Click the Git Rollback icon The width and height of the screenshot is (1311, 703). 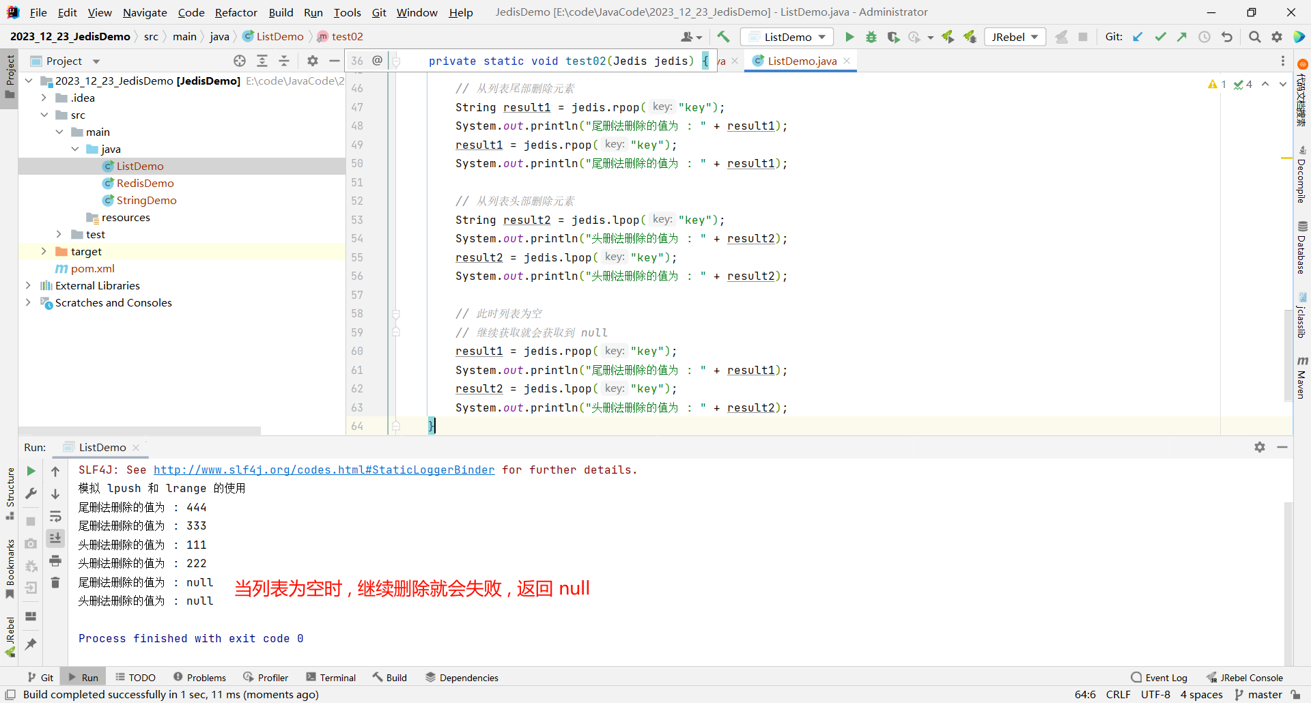tap(1227, 37)
